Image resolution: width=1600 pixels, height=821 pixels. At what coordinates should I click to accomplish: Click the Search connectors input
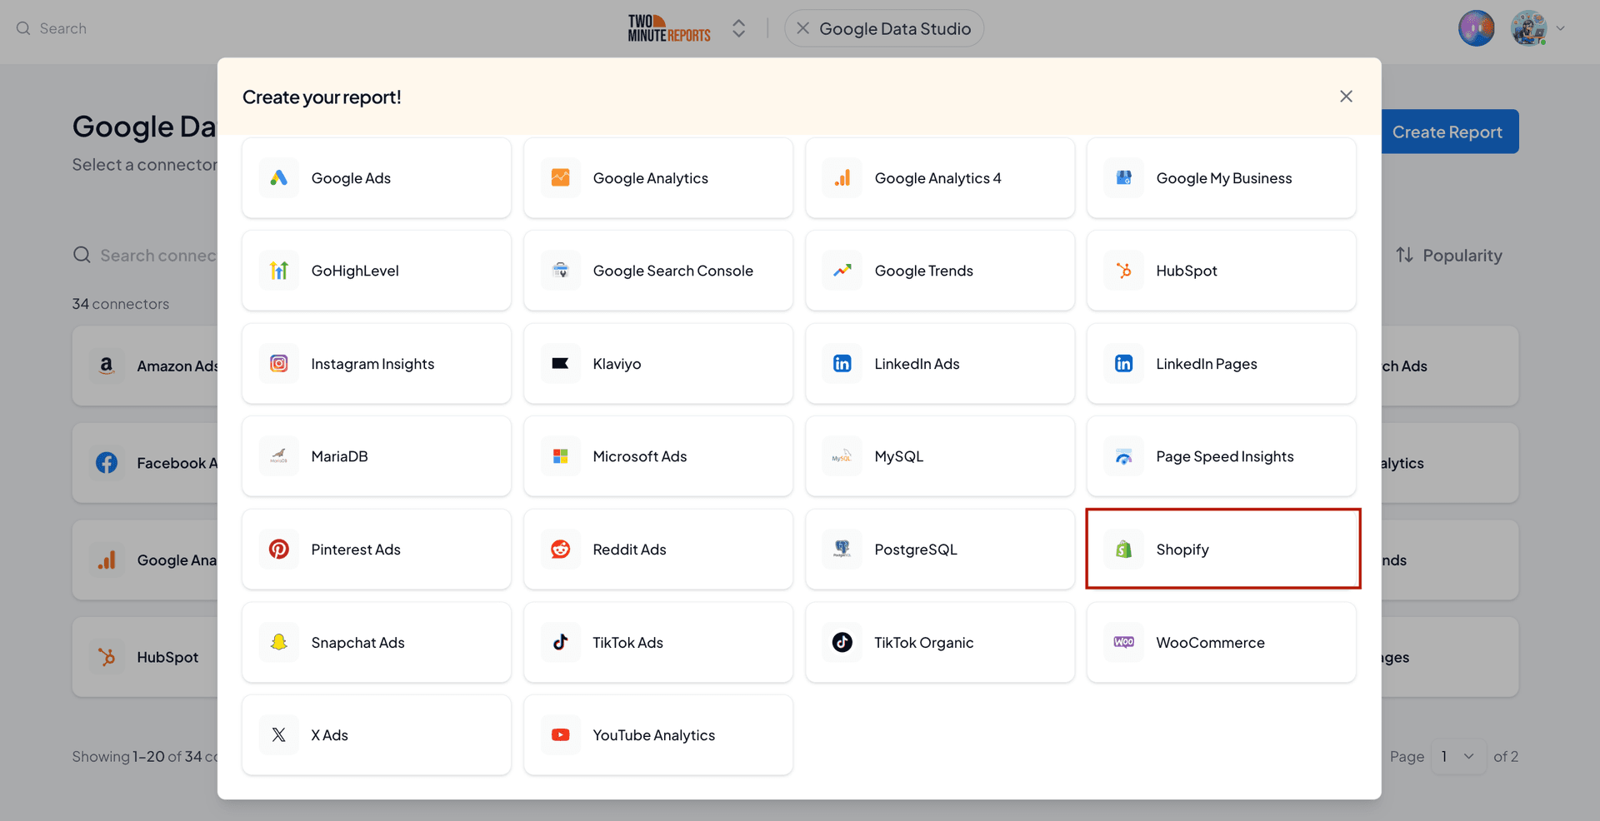coord(146,256)
